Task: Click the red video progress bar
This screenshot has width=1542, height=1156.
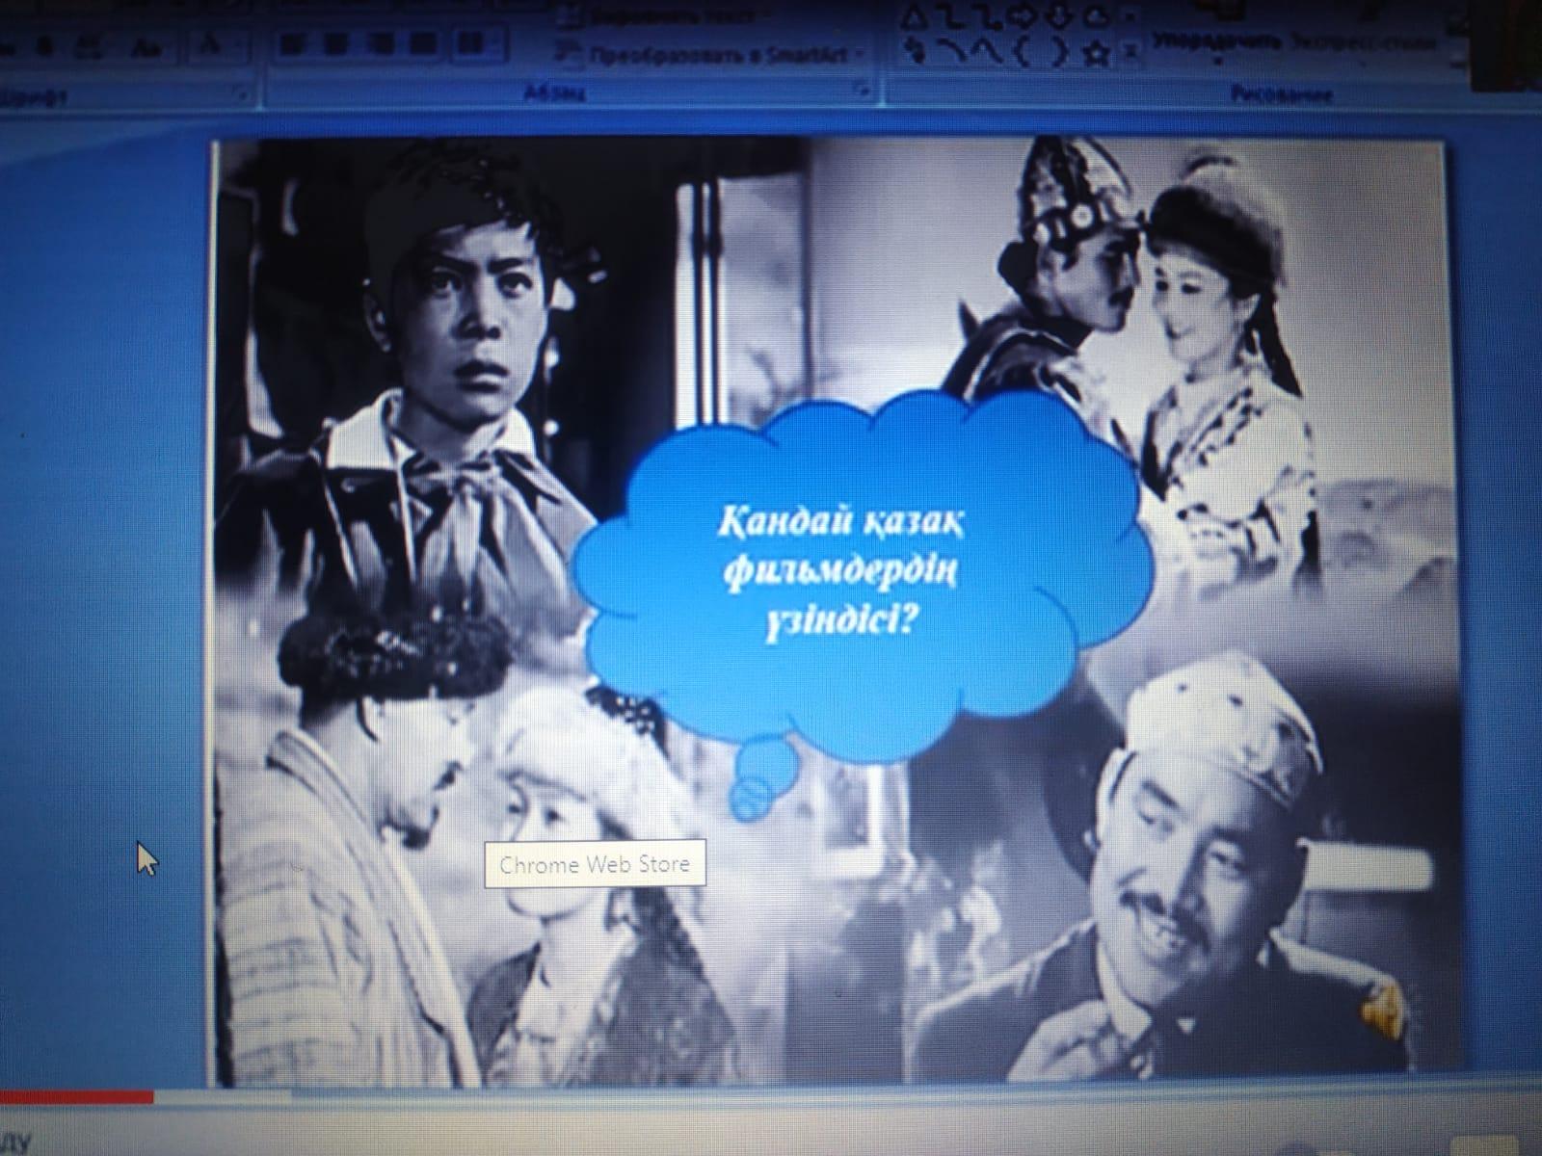Action: coord(77,1096)
